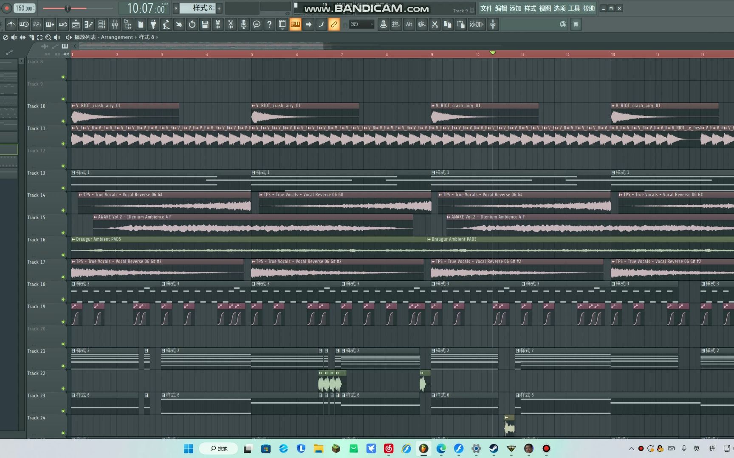Click the Windows Start button
The width and height of the screenshot is (734, 458).
tap(189, 448)
